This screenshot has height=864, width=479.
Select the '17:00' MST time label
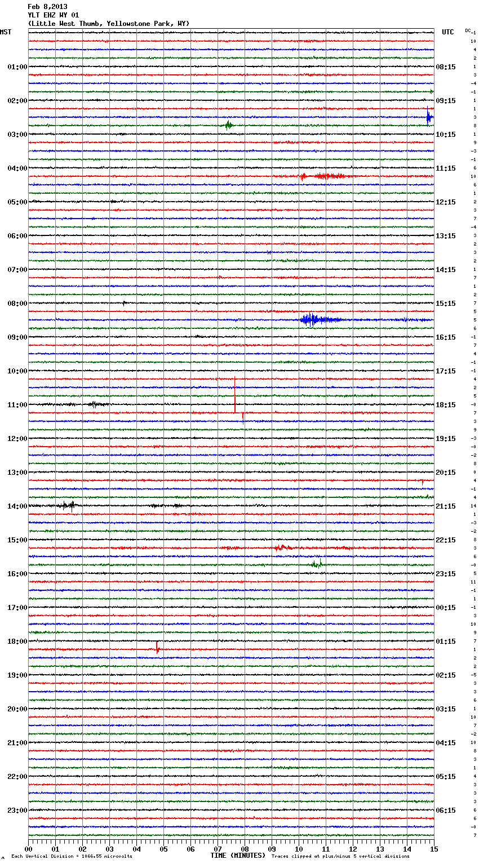pyautogui.click(x=17, y=608)
